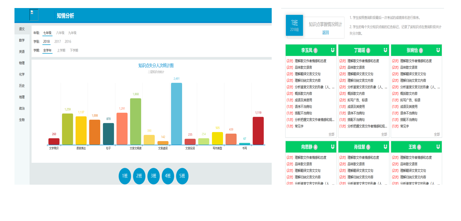The image size is (461, 221).
Task: Click the yellow bar labeled 1,137
Action: pos(81,131)
